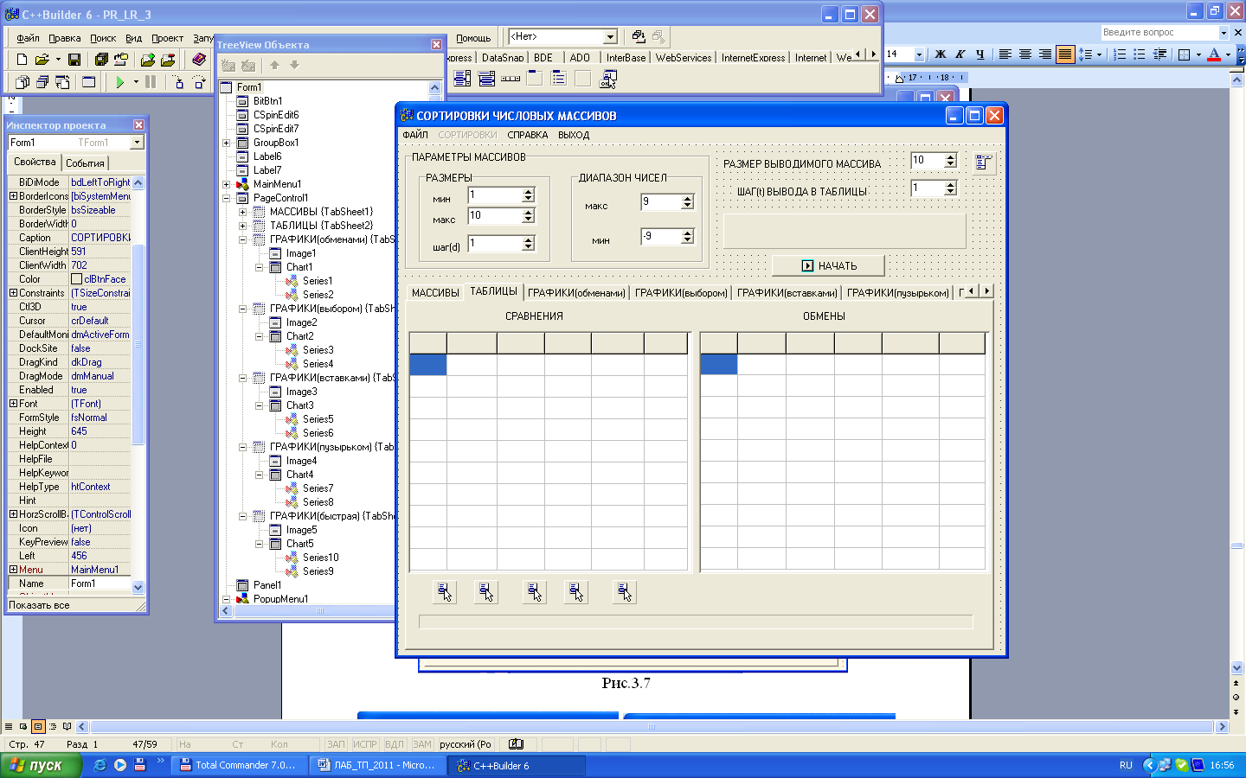The height and width of the screenshot is (778, 1246).
Task: Select the second component icon in the palette
Action: point(486,79)
